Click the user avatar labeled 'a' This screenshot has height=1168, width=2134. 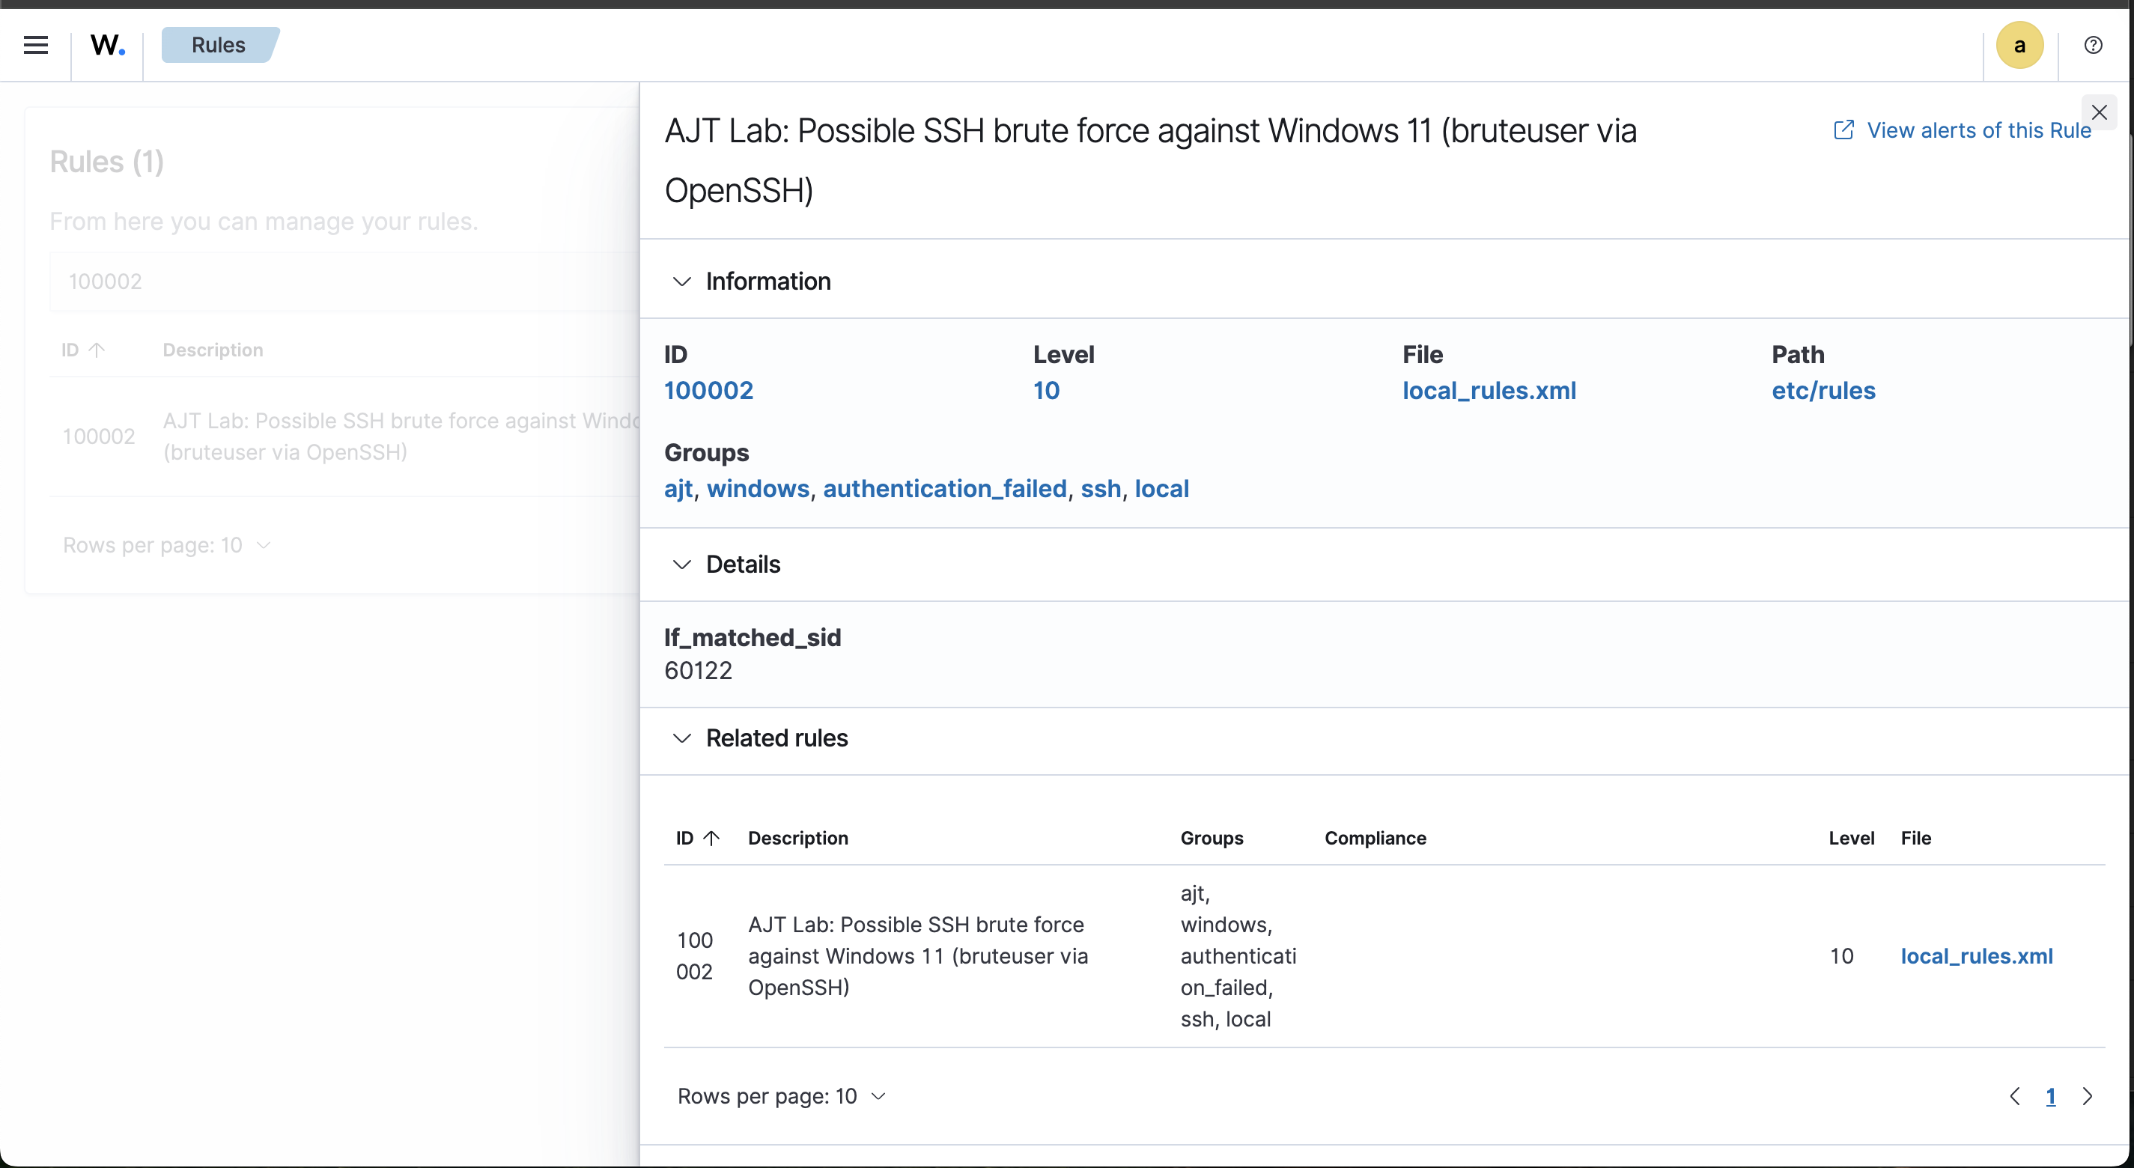tap(2019, 45)
